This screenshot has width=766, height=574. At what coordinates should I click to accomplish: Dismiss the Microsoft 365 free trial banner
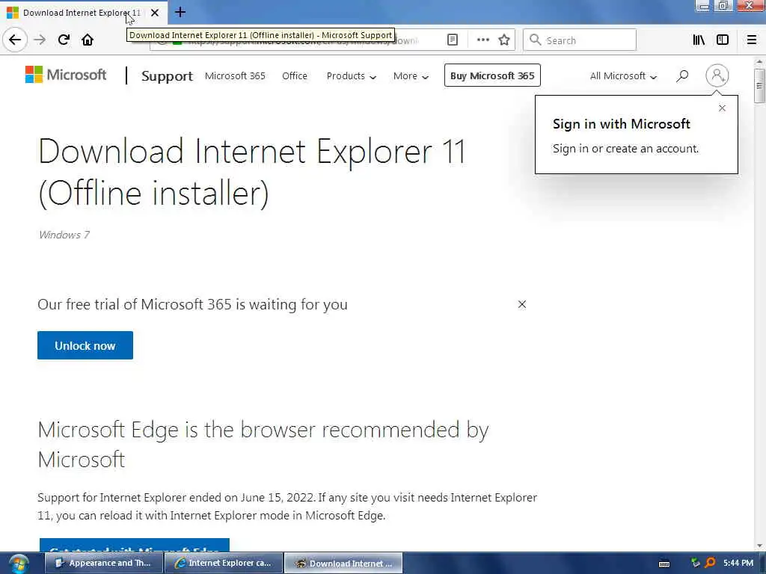click(521, 305)
